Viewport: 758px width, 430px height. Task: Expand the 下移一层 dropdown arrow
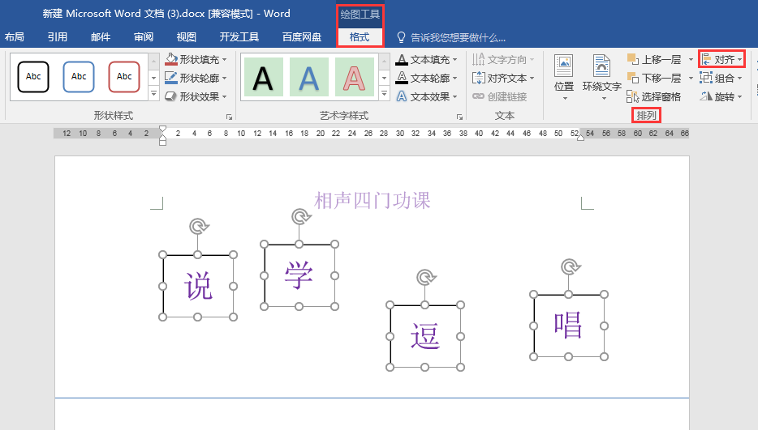691,78
